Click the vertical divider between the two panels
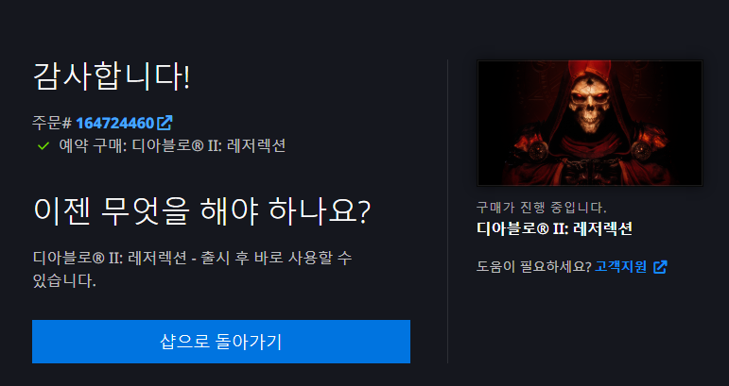This screenshot has height=386, width=729. (x=448, y=211)
